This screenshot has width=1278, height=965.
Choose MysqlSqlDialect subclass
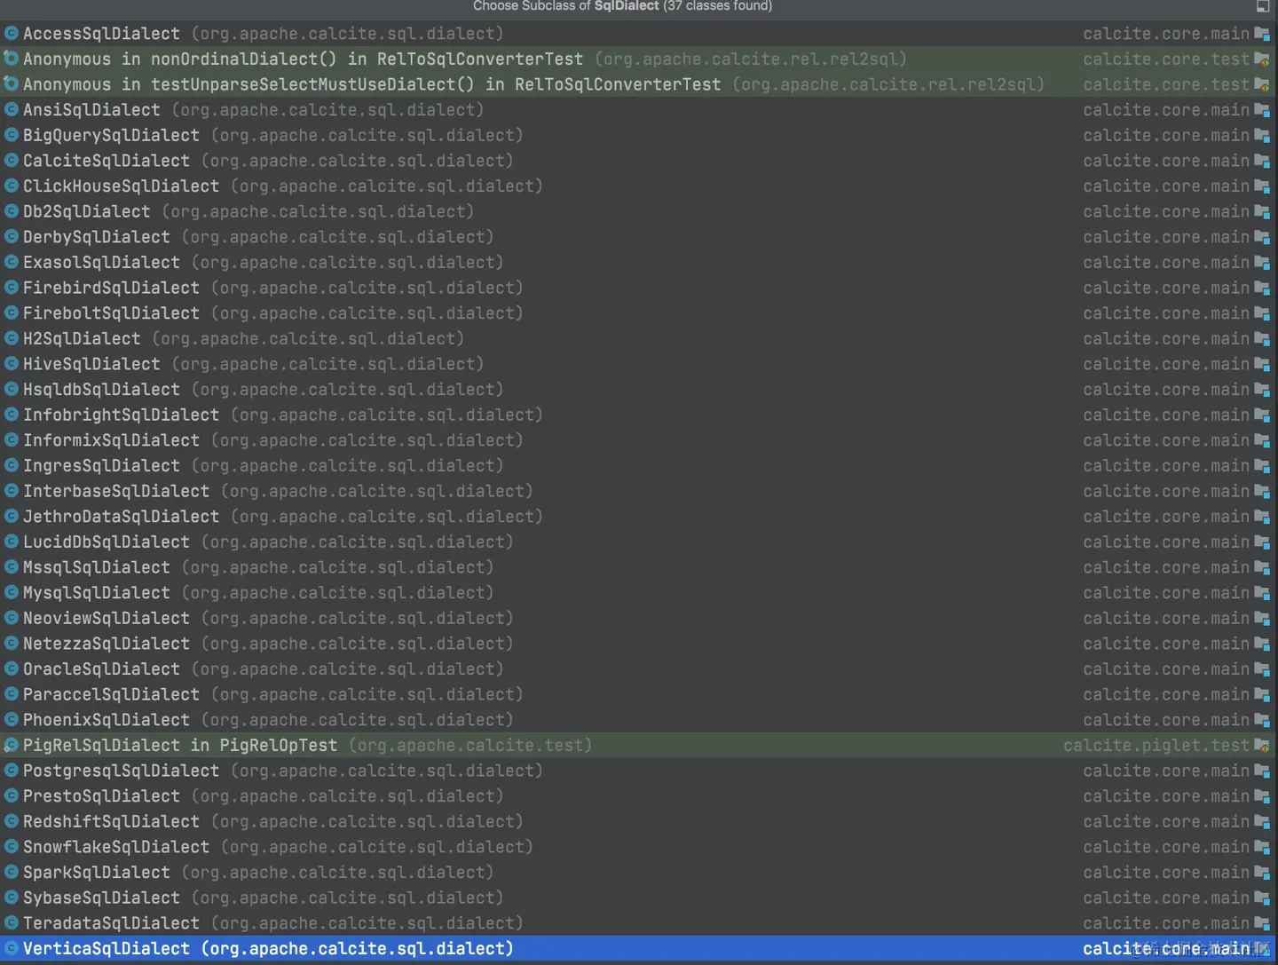pos(637,593)
